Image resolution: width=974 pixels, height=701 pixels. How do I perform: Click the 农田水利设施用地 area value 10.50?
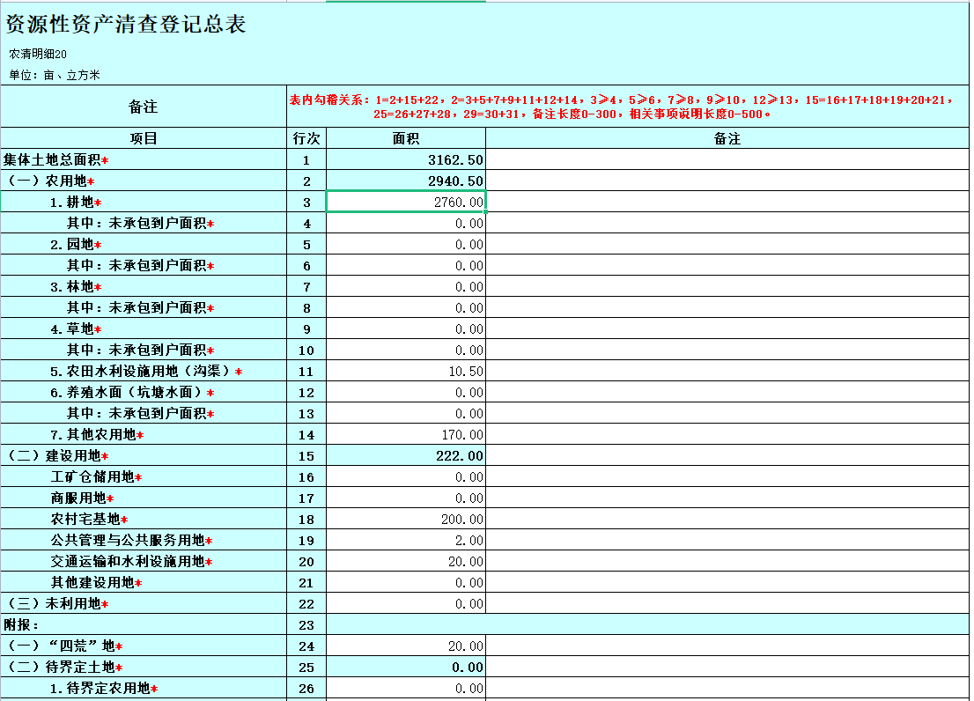coord(465,372)
